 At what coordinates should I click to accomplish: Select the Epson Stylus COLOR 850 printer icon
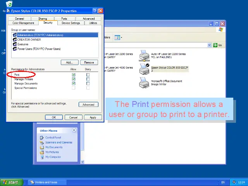[144, 69]
